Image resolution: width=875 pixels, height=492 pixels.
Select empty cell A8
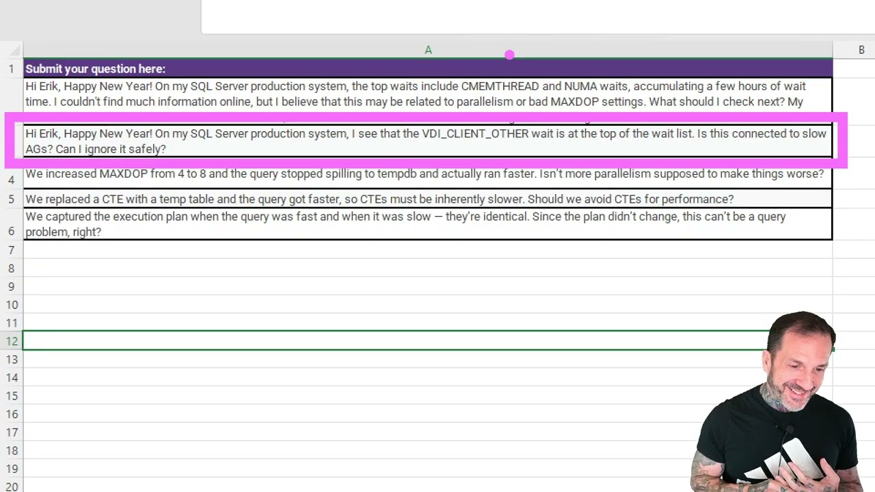tap(428, 268)
